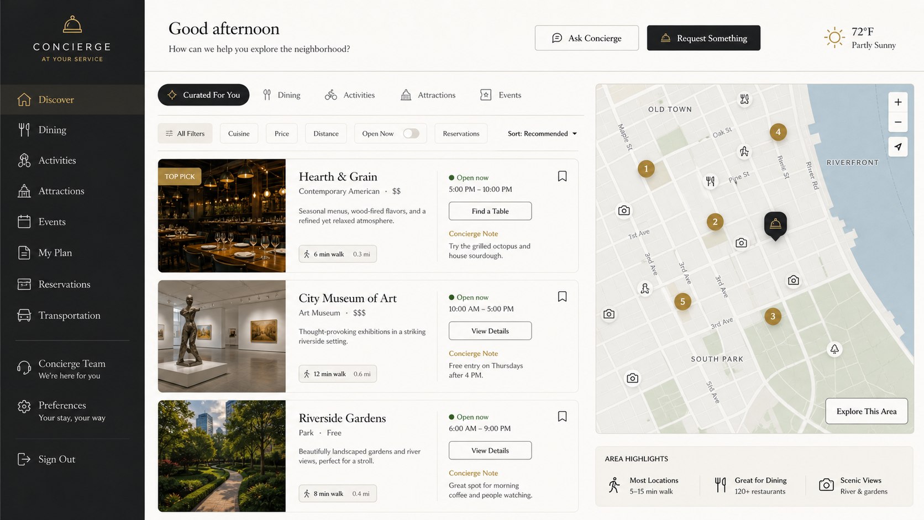This screenshot has height=520, width=924.
Task: Bookmark Riverside Gardens
Action: [x=562, y=417]
